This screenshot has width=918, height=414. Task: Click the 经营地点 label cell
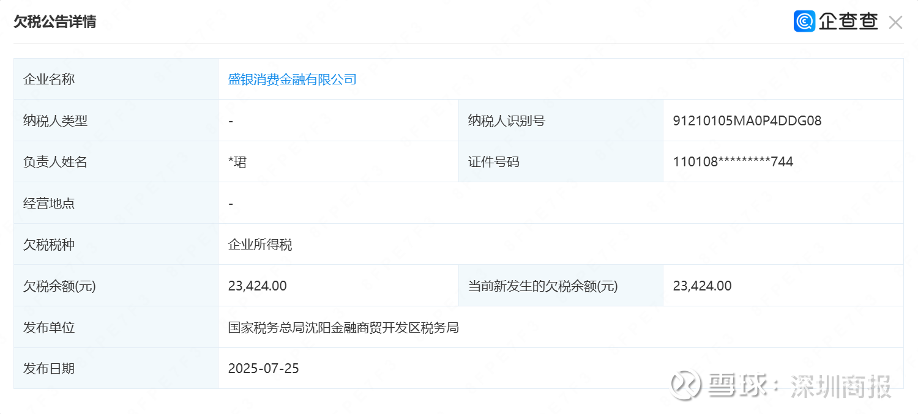pos(116,203)
